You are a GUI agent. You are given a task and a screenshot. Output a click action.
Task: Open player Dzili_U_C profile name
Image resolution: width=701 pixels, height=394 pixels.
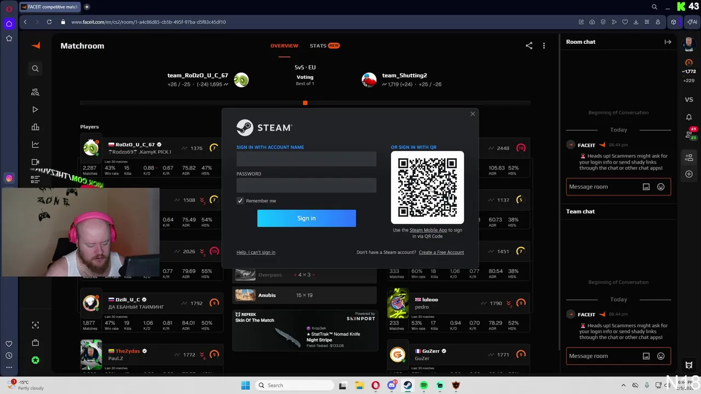(128, 299)
